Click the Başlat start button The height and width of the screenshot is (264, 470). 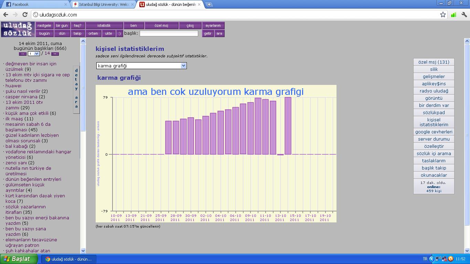click(x=19, y=259)
